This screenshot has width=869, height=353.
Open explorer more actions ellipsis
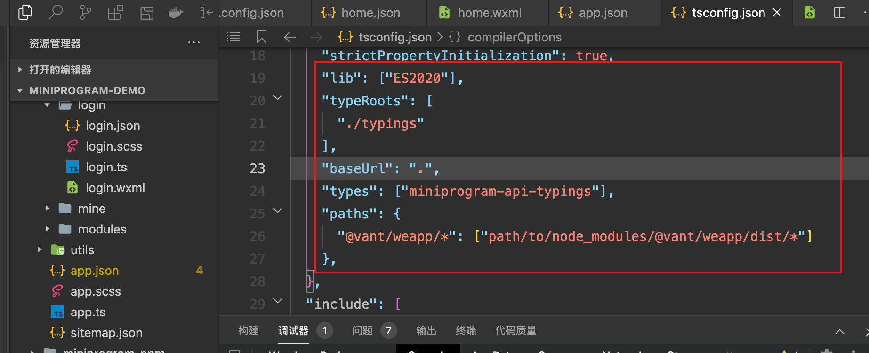point(194,43)
